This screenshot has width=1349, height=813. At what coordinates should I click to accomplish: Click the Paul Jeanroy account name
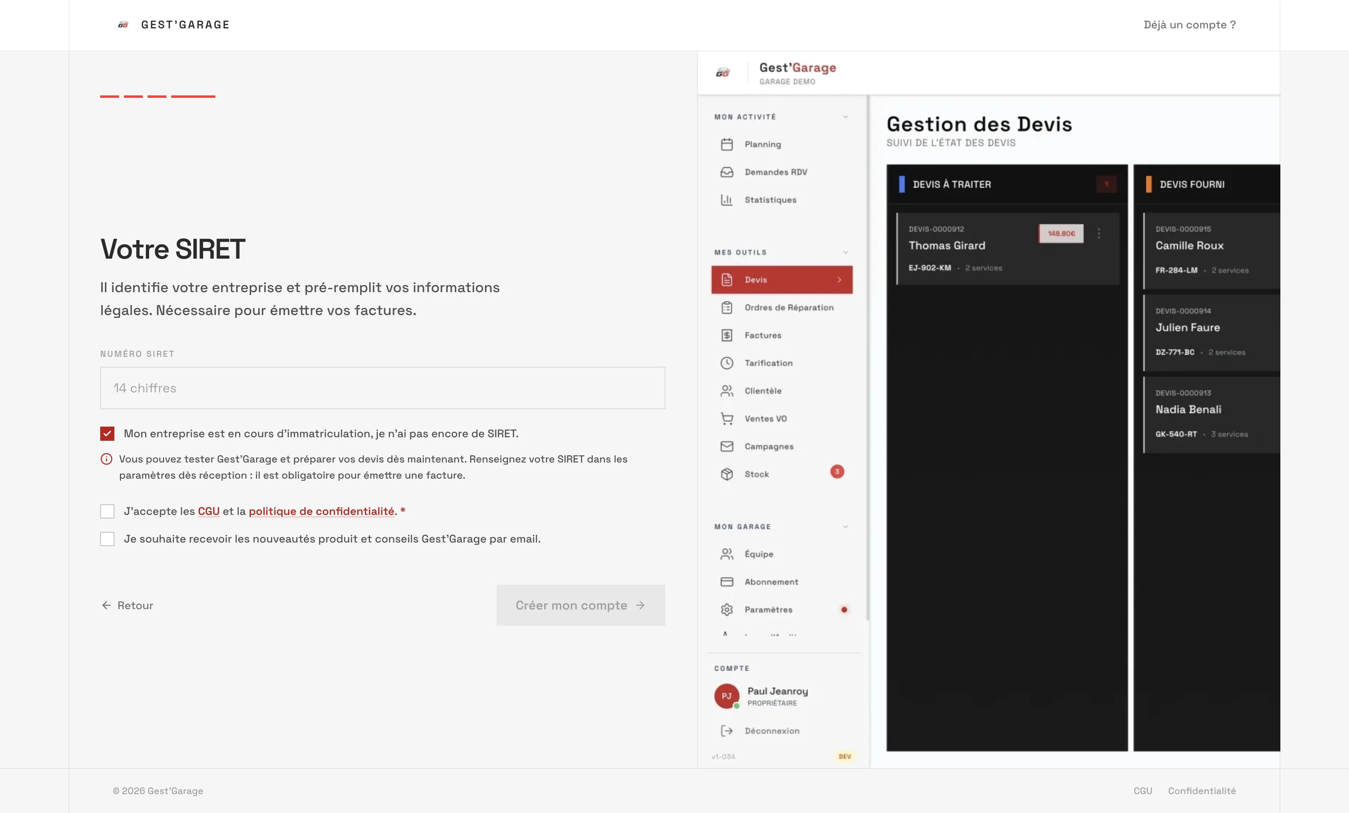tap(777, 692)
